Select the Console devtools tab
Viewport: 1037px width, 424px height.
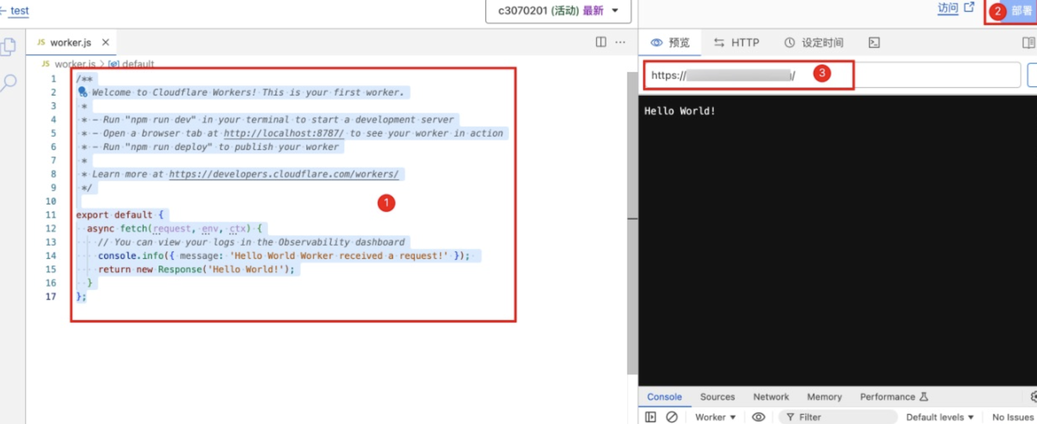coord(664,397)
